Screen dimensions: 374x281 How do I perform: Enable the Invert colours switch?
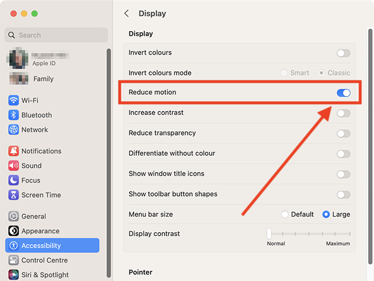(x=343, y=53)
